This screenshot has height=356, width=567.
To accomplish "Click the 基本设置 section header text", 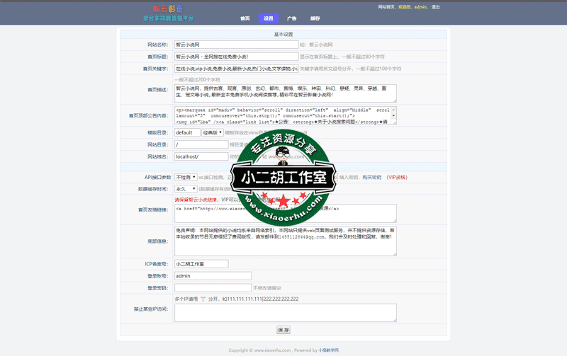I will coord(283,34).
